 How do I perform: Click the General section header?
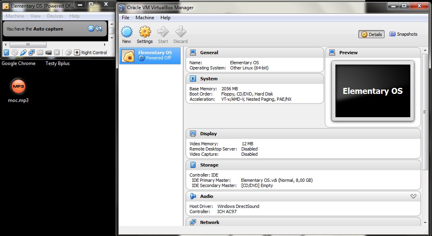[255, 53]
